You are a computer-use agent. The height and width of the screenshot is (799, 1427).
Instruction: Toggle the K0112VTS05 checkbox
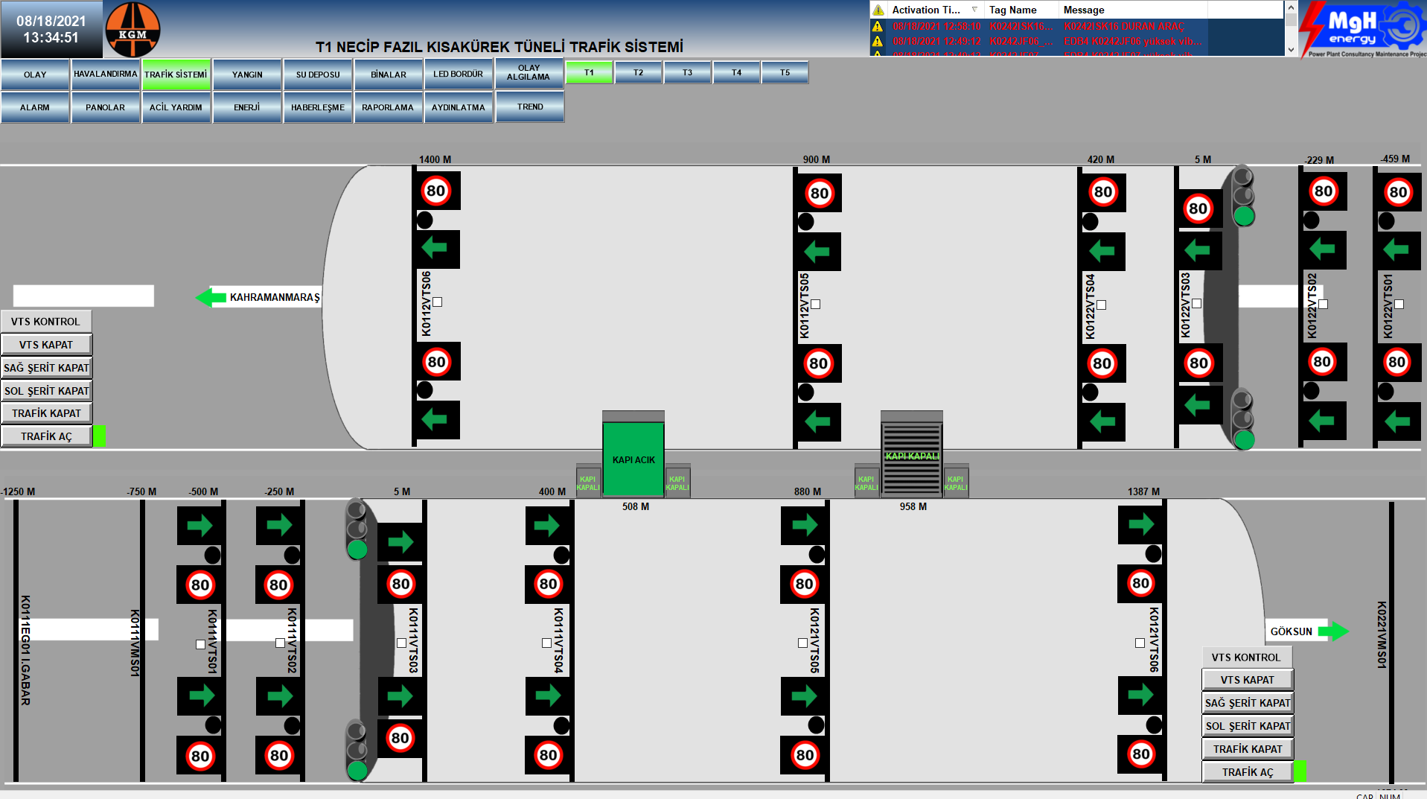[x=816, y=304]
